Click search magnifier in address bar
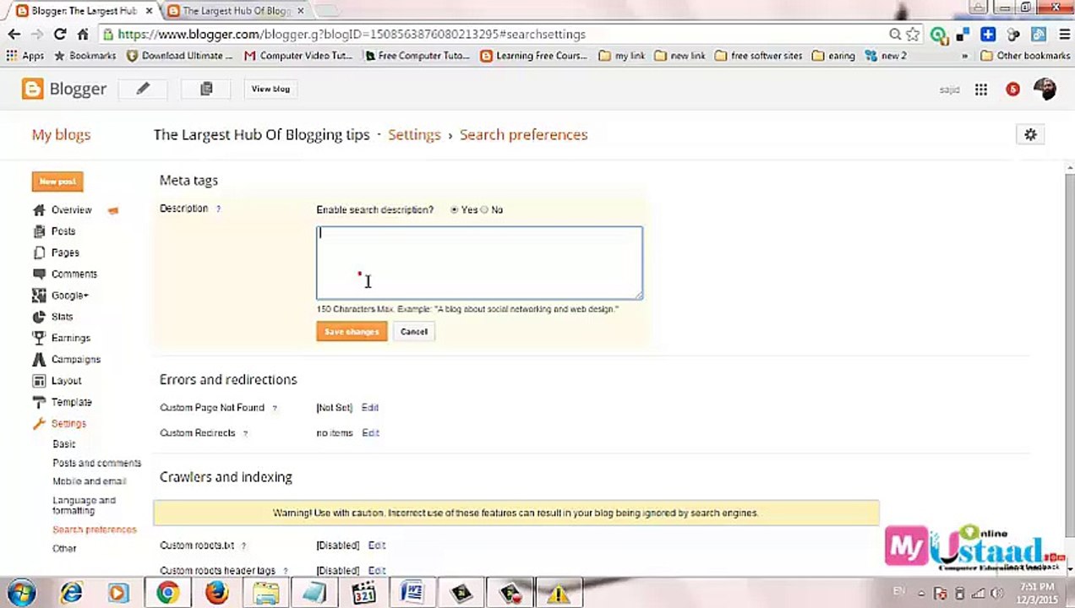This screenshot has width=1075, height=608. [895, 35]
